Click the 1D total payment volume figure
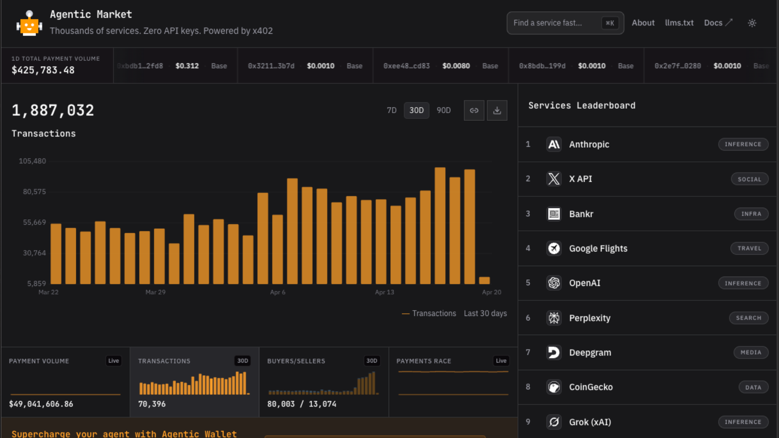Screen dimensions: 779x438 tap(43, 70)
